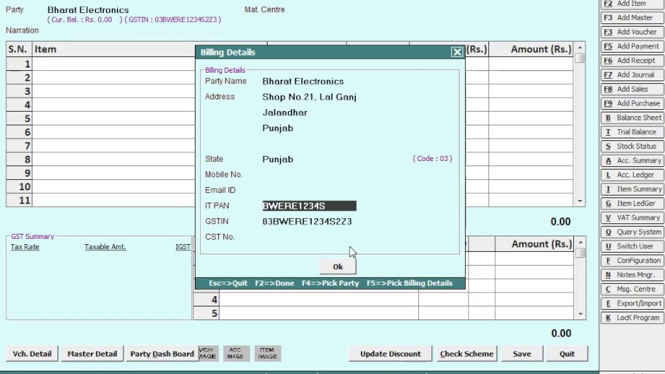Click the ACC IMAGE icon button
This screenshot has width=665, height=374.
coord(236,353)
